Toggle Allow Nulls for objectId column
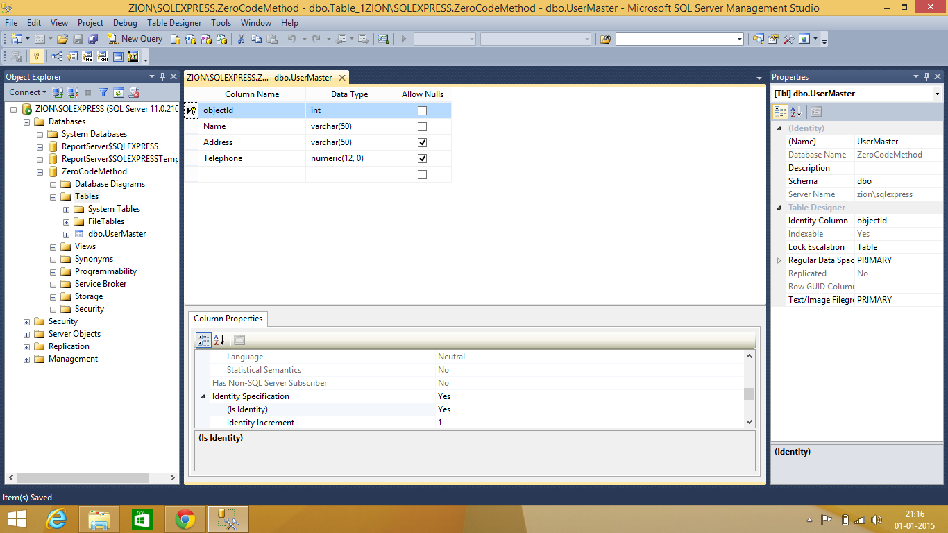This screenshot has height=533, width=948. pos(422,110)
